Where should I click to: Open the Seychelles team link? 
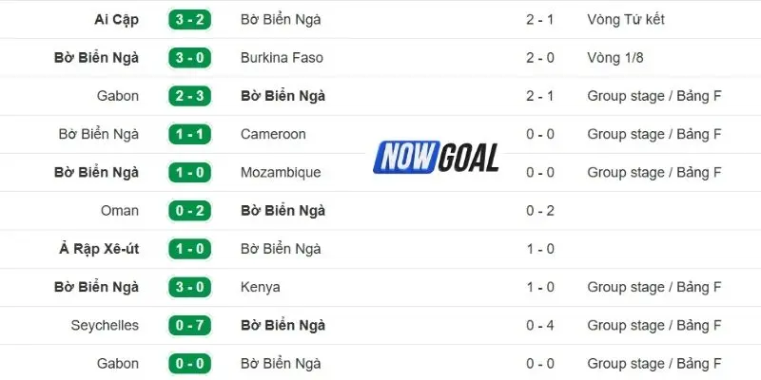[x=105, y=325]
